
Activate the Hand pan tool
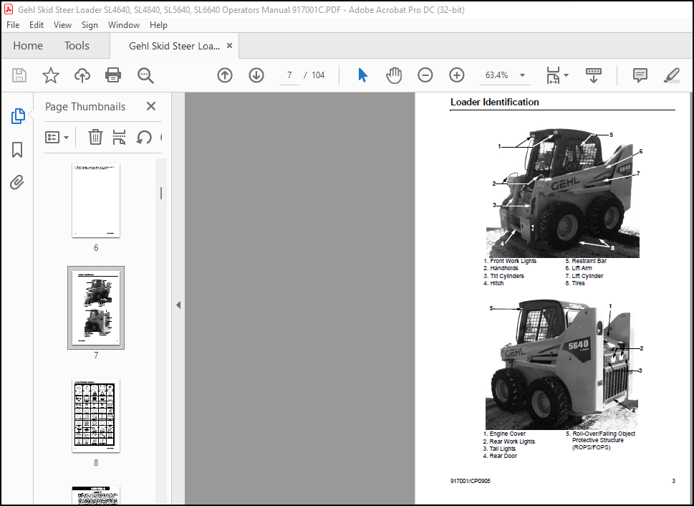point(393,75)
